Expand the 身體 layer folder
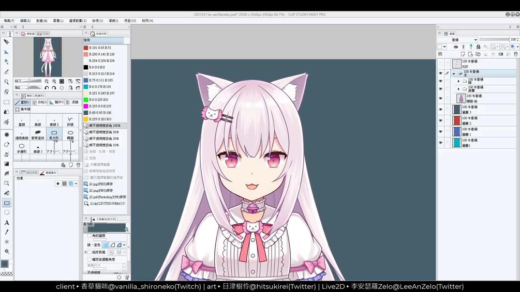Image resolution: width=520 pixels, height=292 pixels. [458, 89]
